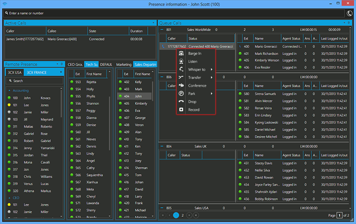356x224 pixels.
Task: Click the name or number search field
Action: point(174,13)
